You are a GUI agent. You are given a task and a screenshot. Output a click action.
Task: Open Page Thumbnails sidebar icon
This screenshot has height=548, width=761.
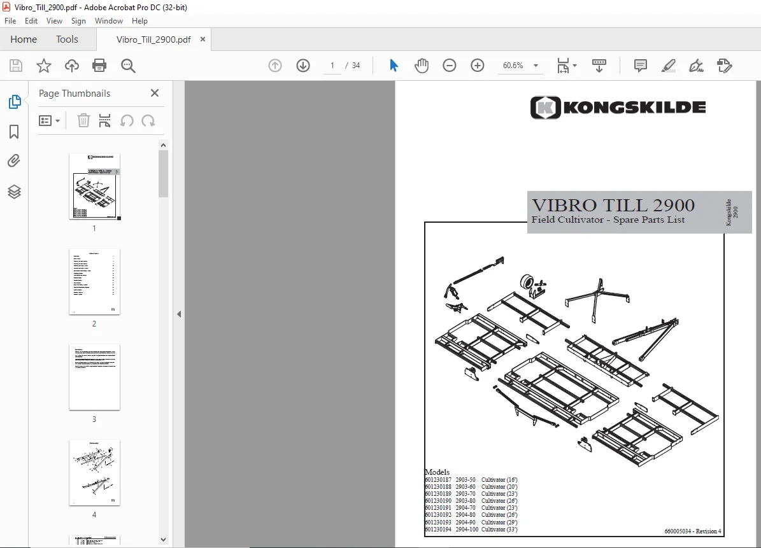tap(15, 102)
